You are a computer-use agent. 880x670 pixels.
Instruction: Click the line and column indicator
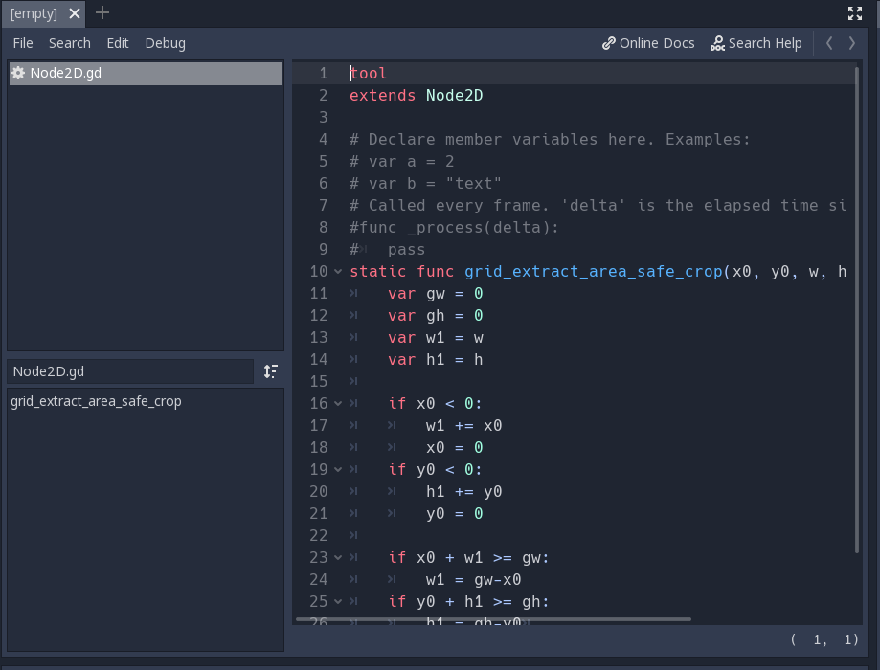825,641
